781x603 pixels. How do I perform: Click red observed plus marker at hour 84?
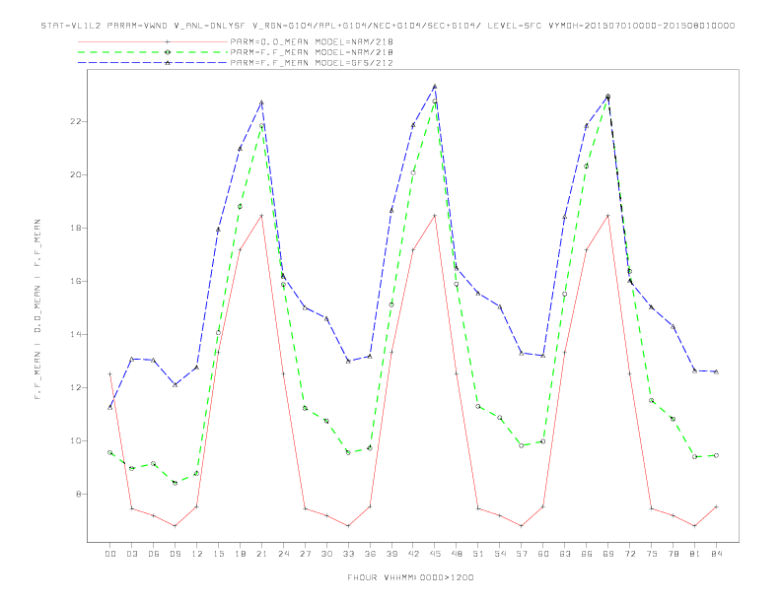click(x=716, y=507)
